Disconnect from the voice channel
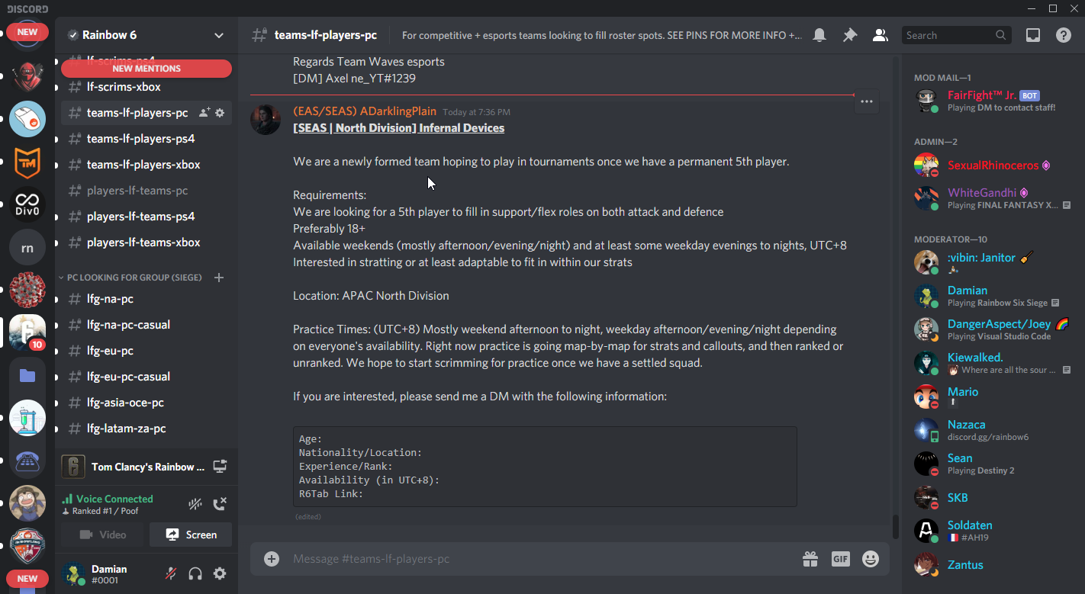Image resolution: width=1085 pixels, height=594 pixels. click(x=220, y=503)
